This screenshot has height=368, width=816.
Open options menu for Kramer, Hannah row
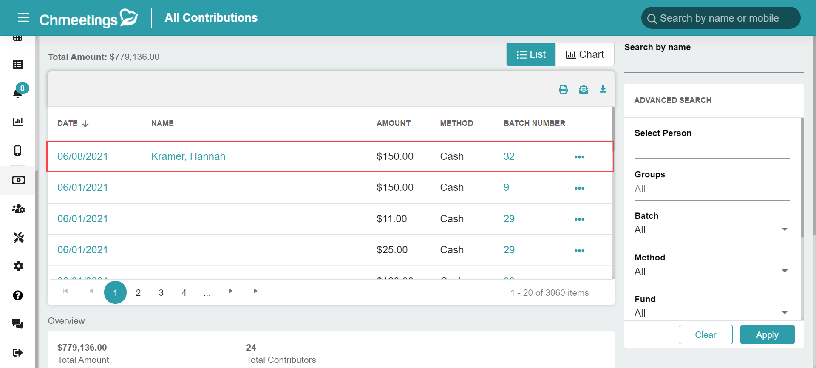pos(579,157)
